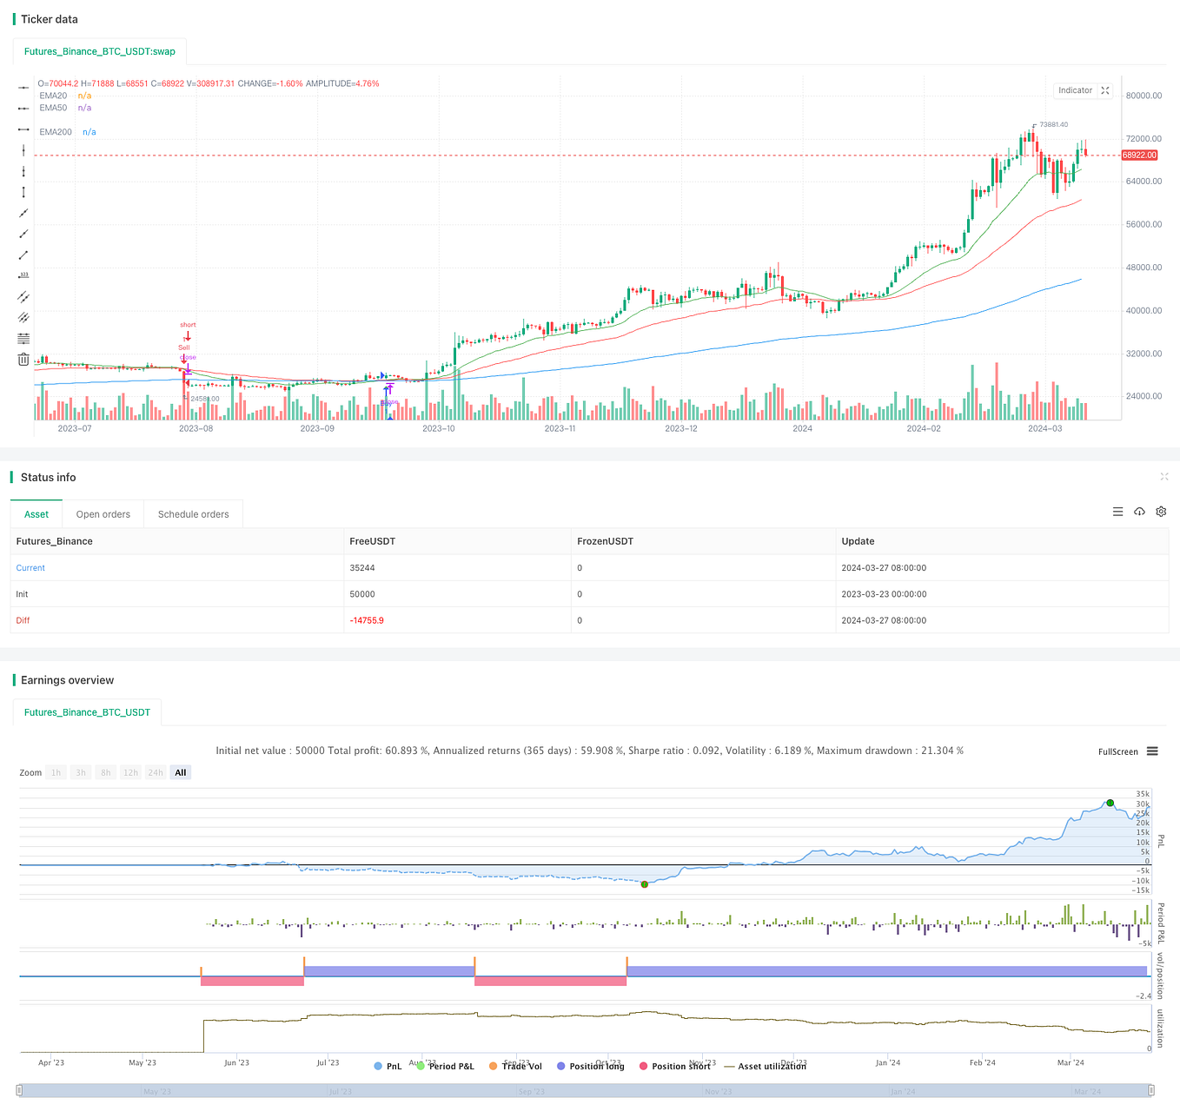Switch to the Schedule orders tab
The height and width of the screenshot is (1118, 1180).
193,513
